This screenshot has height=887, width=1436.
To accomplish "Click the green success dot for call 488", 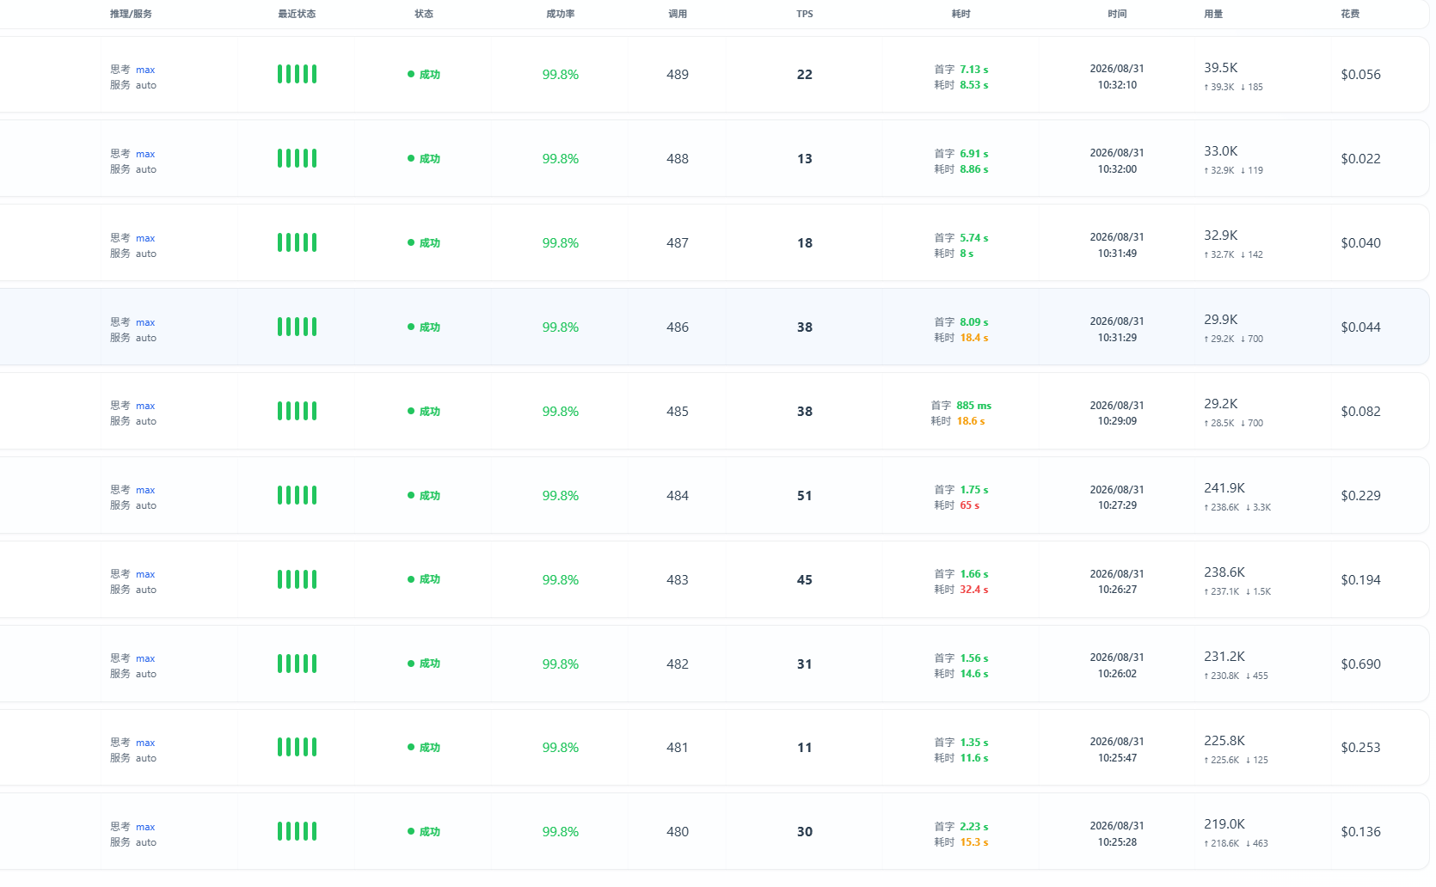I will pos(411,158).
